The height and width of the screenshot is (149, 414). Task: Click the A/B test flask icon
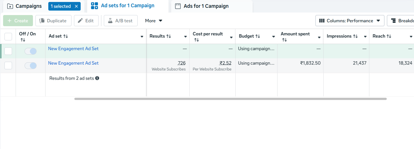click(x=110, y=21)
